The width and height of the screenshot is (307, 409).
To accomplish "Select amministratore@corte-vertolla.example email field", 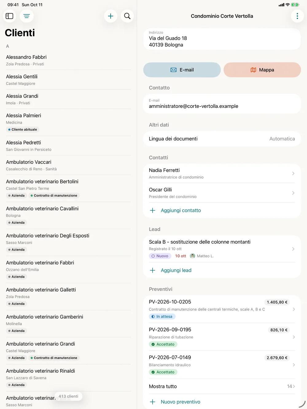I will 222,104.
